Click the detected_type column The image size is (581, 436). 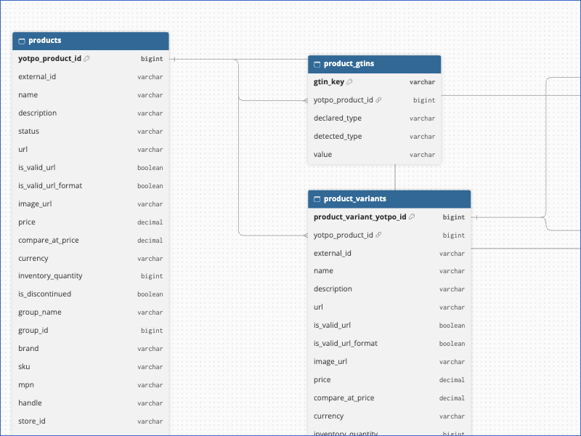click(x=375, y=137)
